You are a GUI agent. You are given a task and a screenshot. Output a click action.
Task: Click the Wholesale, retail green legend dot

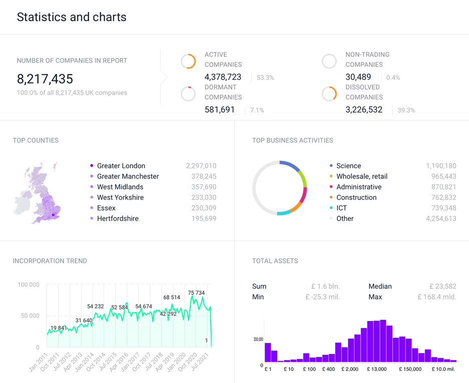pyautogui.click(x=331, y=176)
